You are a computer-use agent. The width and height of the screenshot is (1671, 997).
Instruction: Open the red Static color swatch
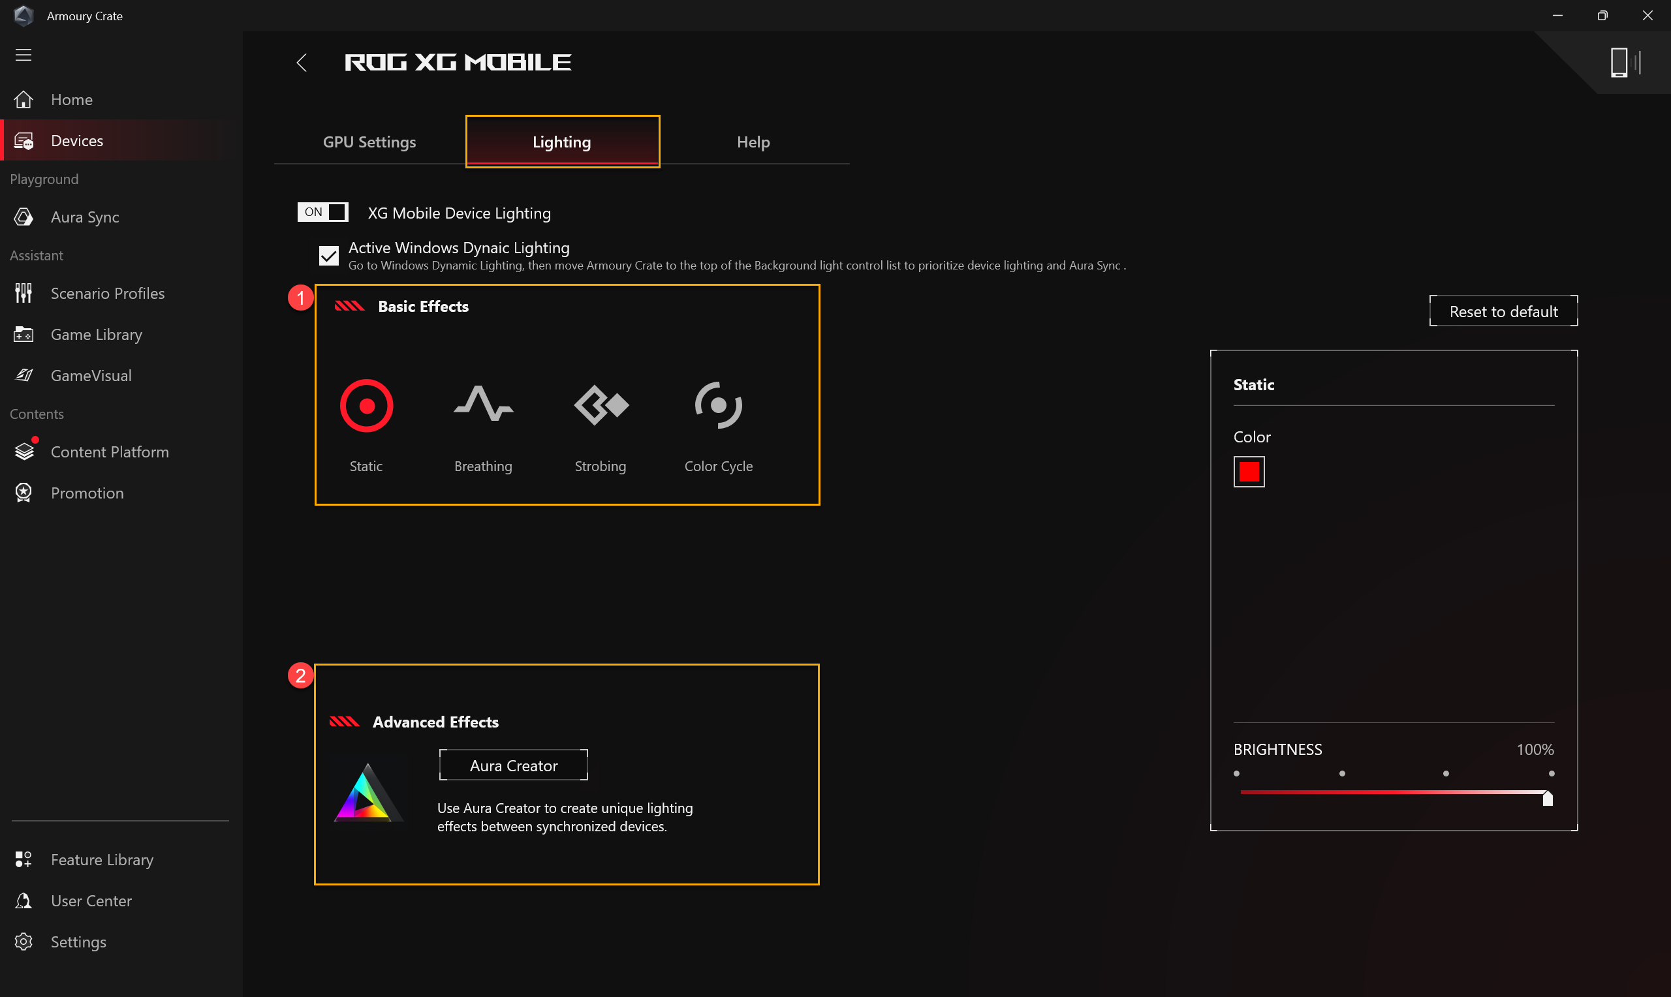click(x=1249, y=472)
